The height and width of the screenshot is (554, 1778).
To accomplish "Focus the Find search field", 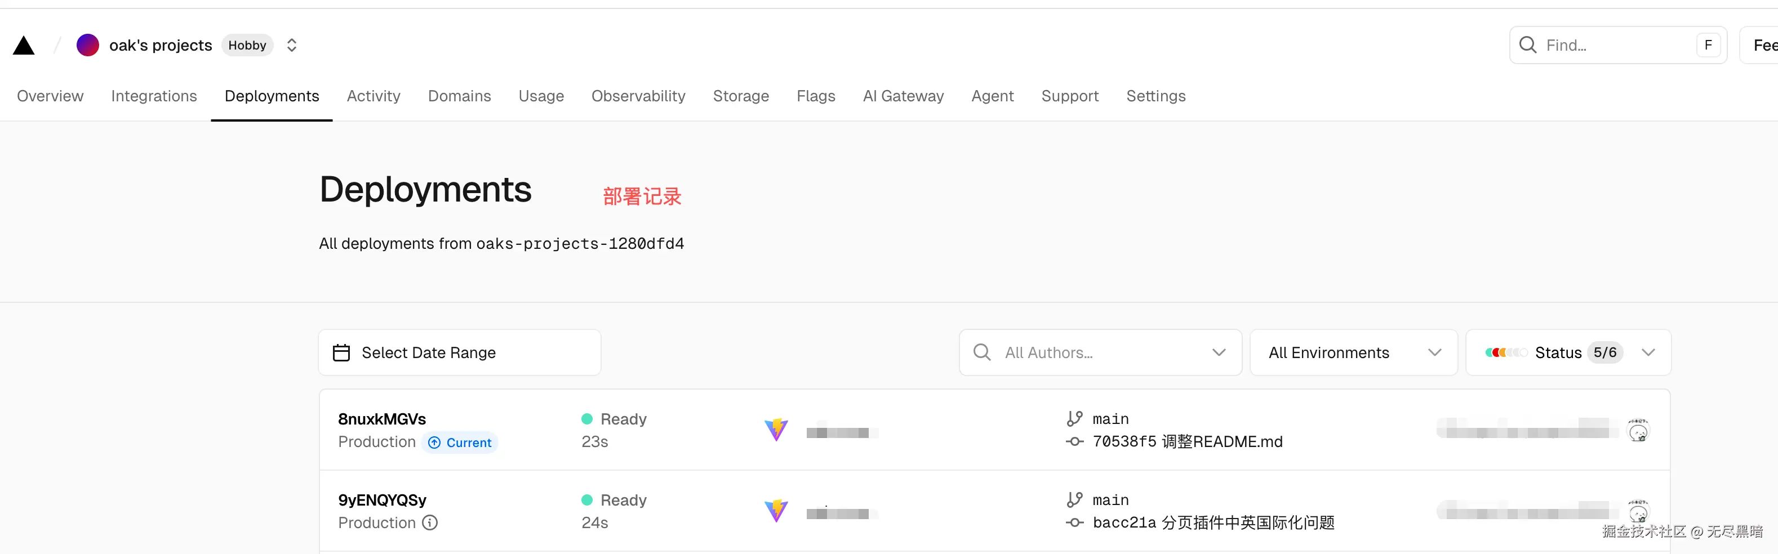I will [x=1615, y=46].
